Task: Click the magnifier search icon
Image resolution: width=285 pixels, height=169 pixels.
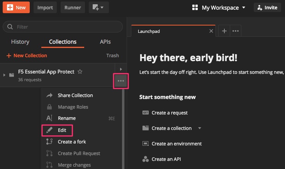Action: (10, 27)
